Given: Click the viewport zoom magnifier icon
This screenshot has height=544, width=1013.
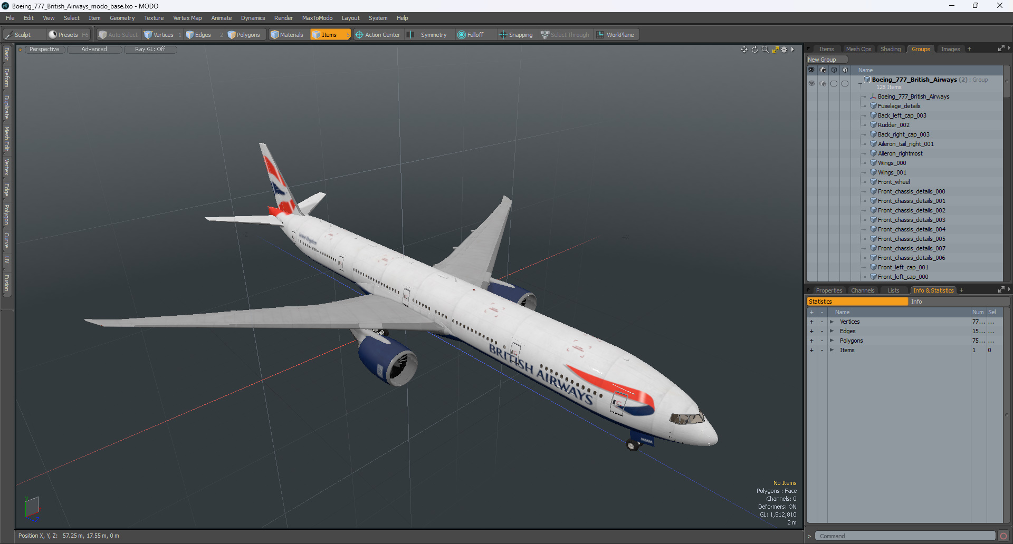Looking at the screenshot, I should [x=765, y=50].
